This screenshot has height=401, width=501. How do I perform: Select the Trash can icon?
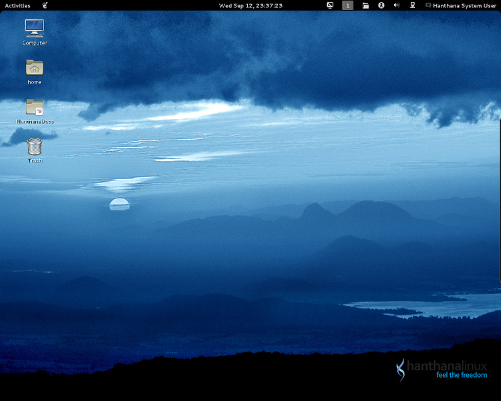[x=35, y=146]
